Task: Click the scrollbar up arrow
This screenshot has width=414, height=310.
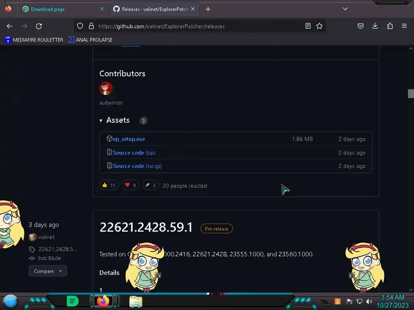Action: click(411, 49)
